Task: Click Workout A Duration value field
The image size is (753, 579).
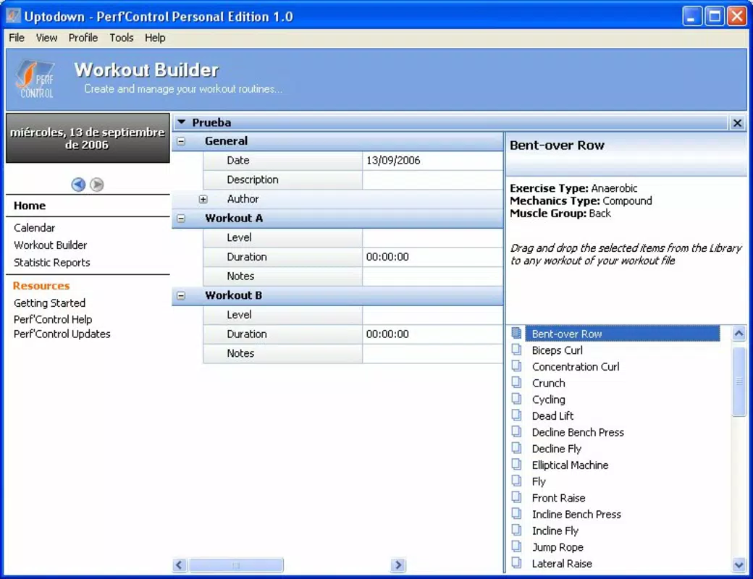Action: coord(433,257)
